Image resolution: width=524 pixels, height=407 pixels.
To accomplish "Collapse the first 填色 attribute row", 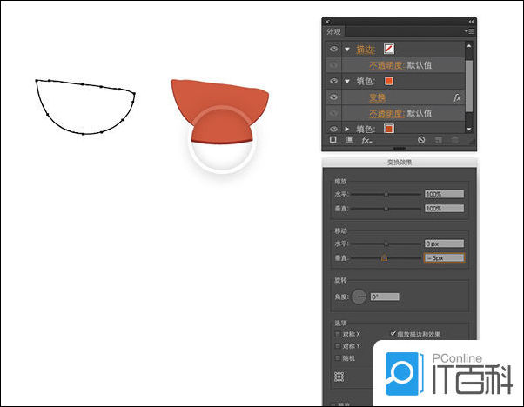I will point(347,82).
